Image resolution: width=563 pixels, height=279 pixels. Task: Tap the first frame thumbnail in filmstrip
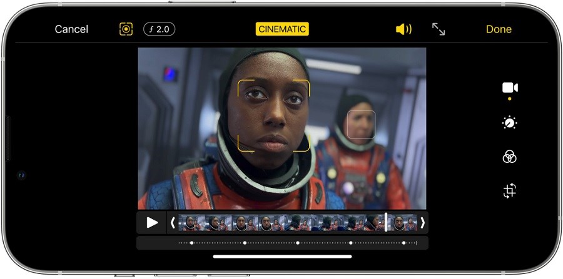pyautogui.click(x=192, y=223)
